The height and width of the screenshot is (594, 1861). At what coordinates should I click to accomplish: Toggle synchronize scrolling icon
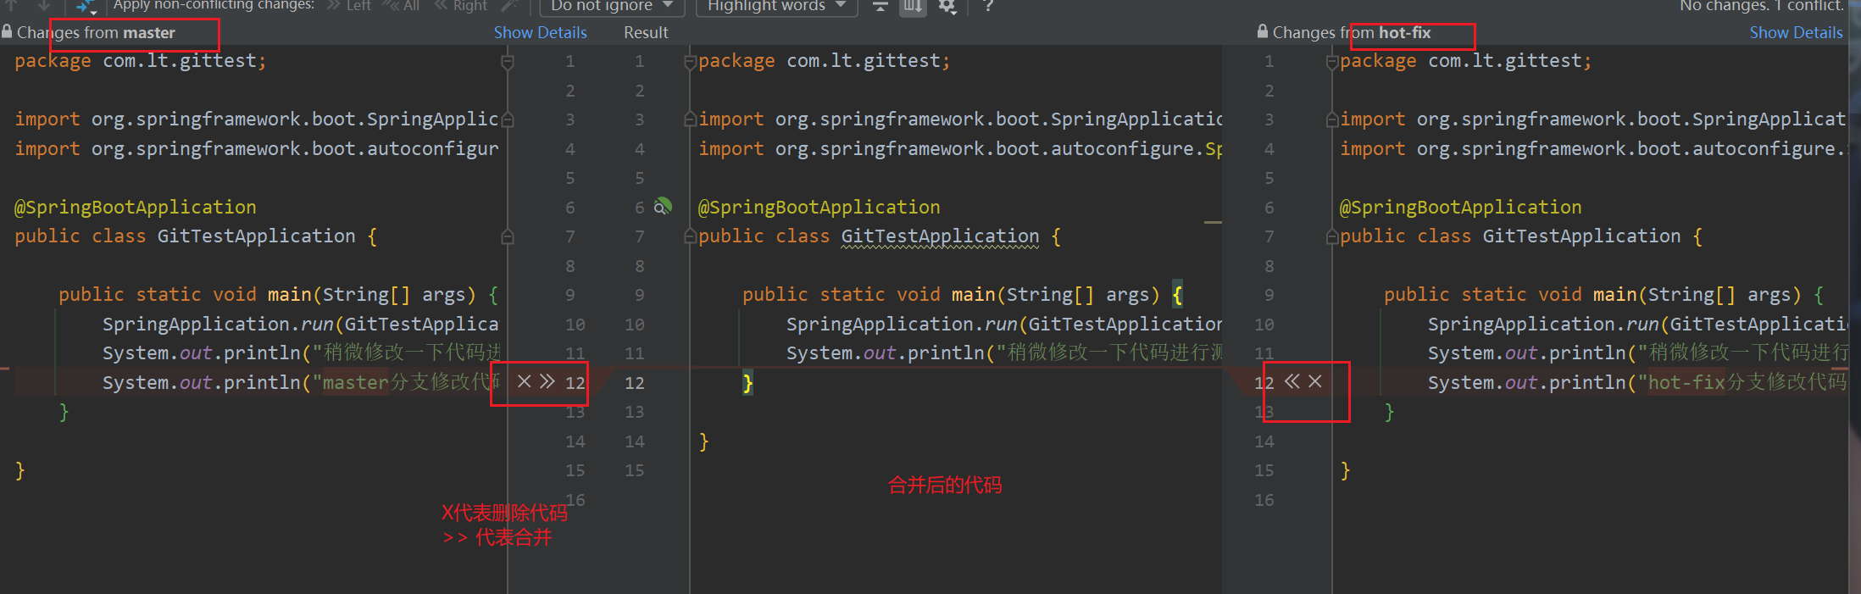(913, 6)
